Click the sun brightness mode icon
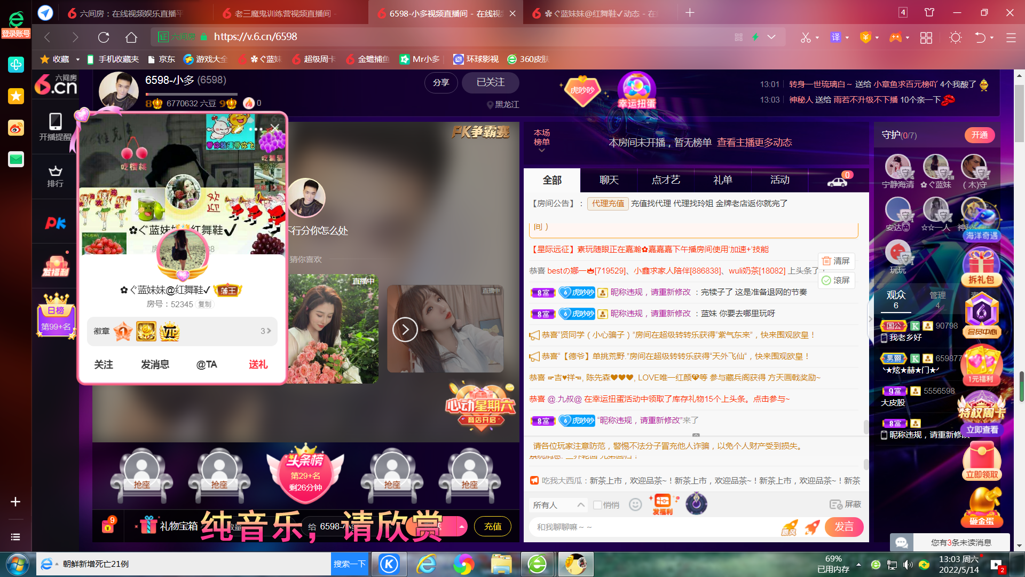Image resolution: width=1025 pixels, height=577 pixels. (956, 37)
